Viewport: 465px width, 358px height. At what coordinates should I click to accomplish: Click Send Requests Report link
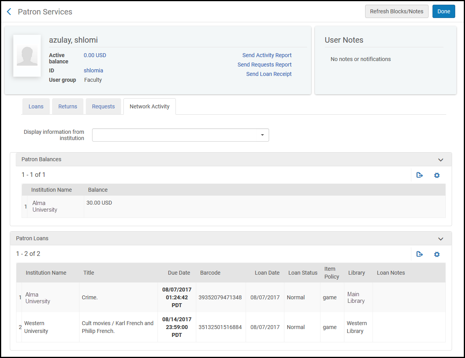[x=264, y=65]
